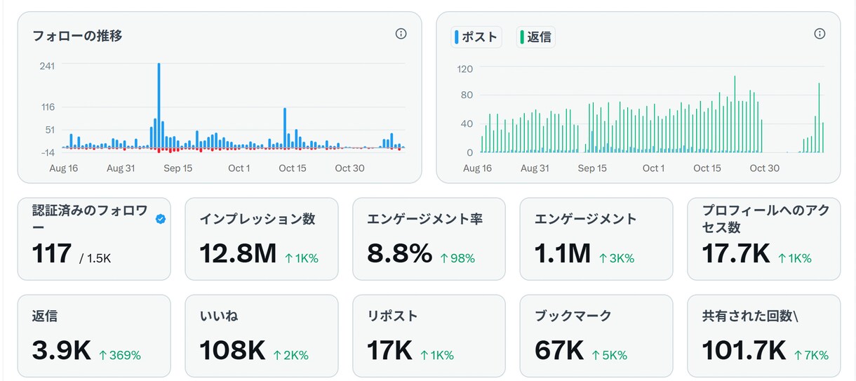
Task: Click the -14 y-axis label
Action: pos(48,152)
